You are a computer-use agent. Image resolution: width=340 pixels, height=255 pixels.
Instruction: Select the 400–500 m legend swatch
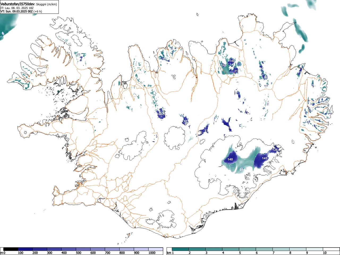[x=69, y=249]
